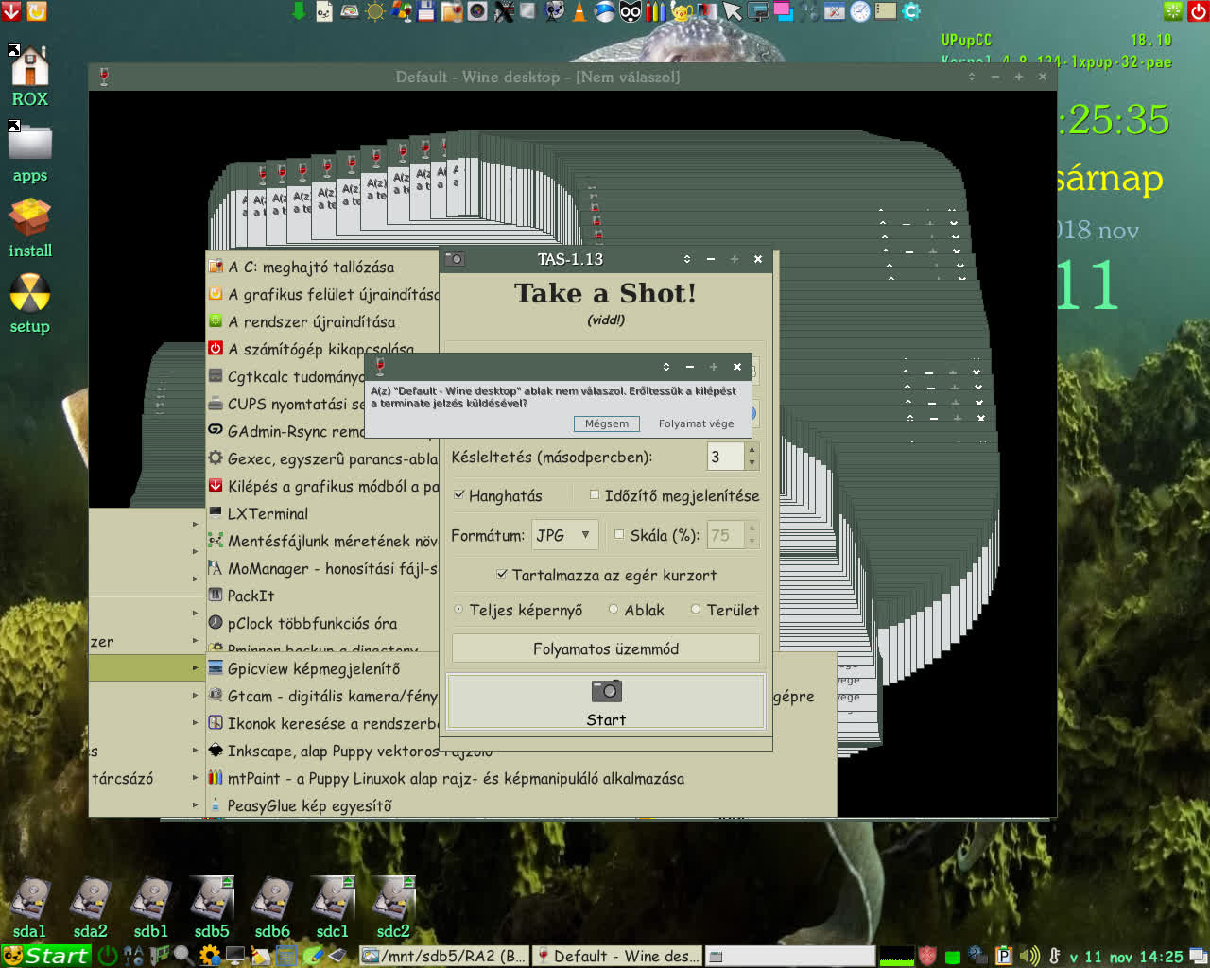Click the floppy disk save icon in top panel
This screenshot has width=1210, height=968.
(x=426, y=11)
